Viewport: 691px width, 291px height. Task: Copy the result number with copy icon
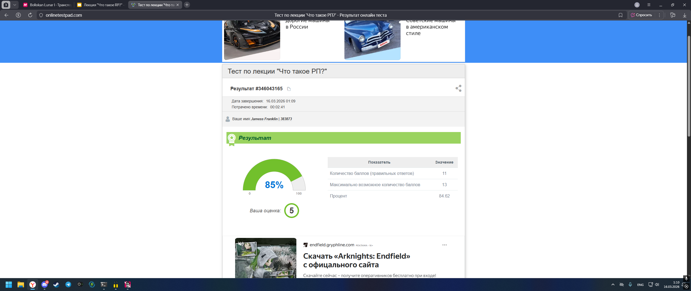[x=289, y=89]
